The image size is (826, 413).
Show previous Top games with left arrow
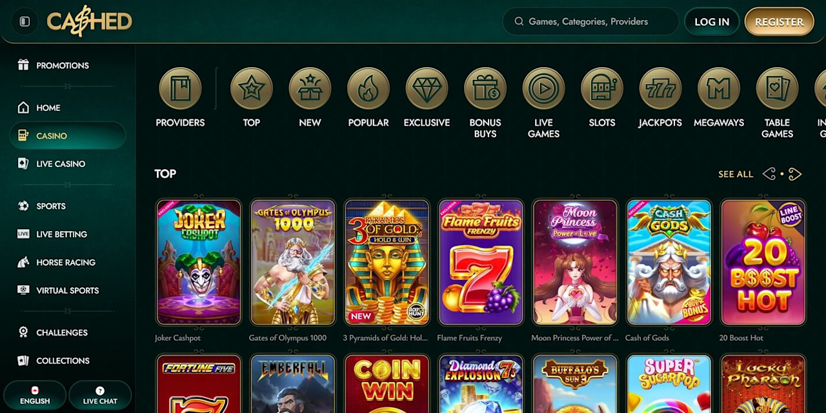769,174
